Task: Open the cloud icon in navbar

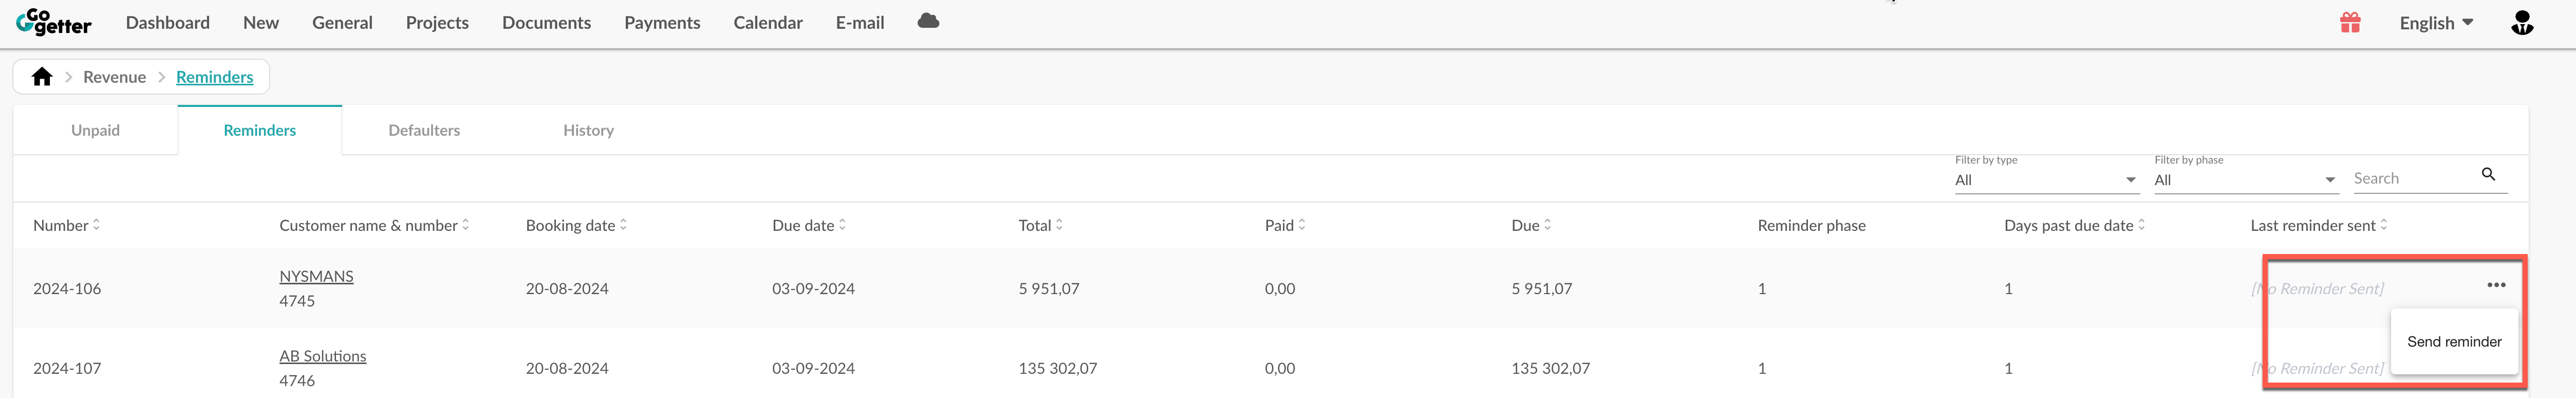Action: [928, 21]
